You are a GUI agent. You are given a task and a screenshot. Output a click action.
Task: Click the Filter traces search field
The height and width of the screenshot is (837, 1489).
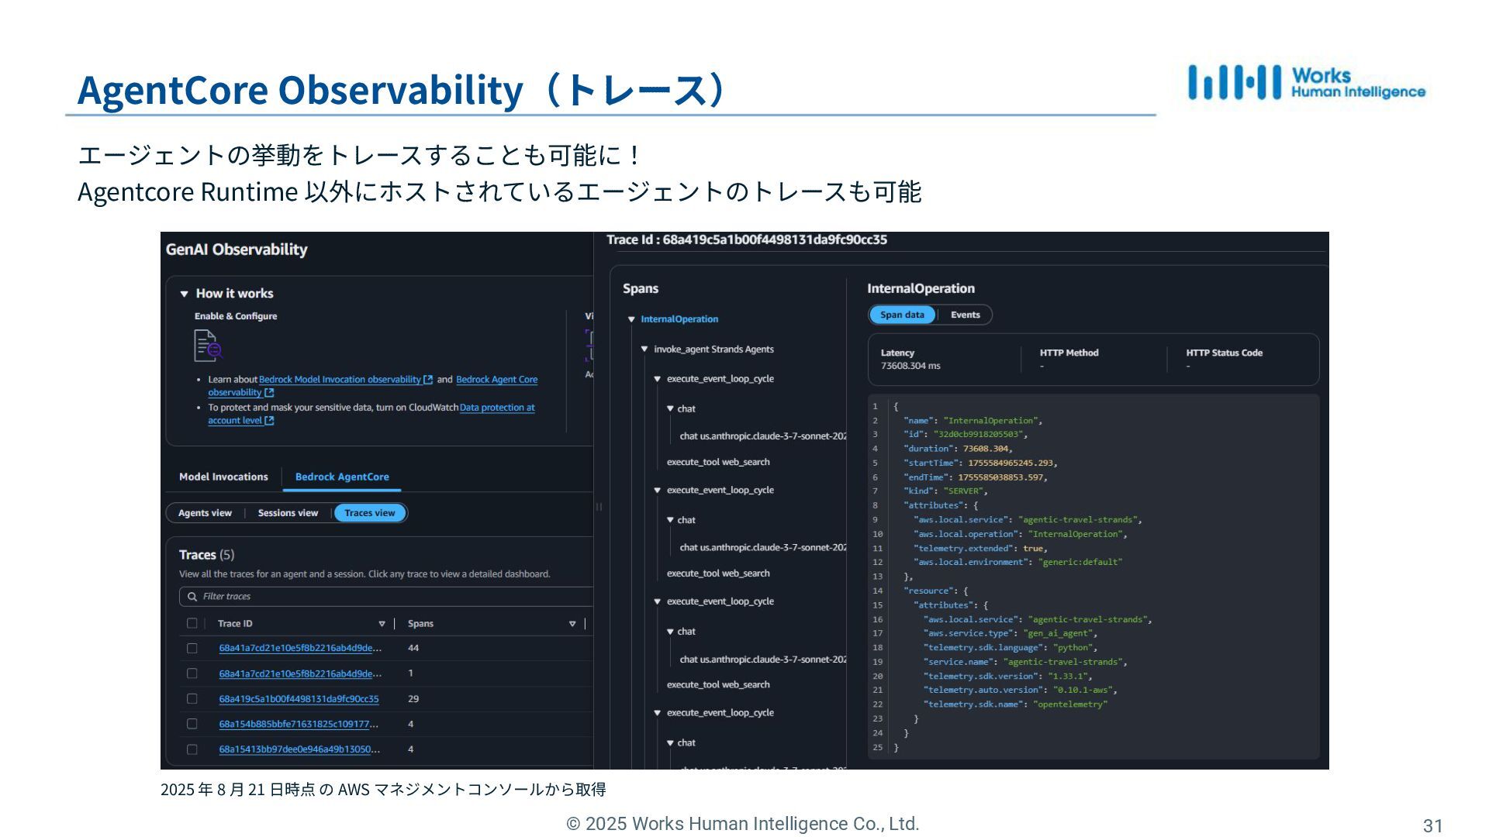[386, 596]
